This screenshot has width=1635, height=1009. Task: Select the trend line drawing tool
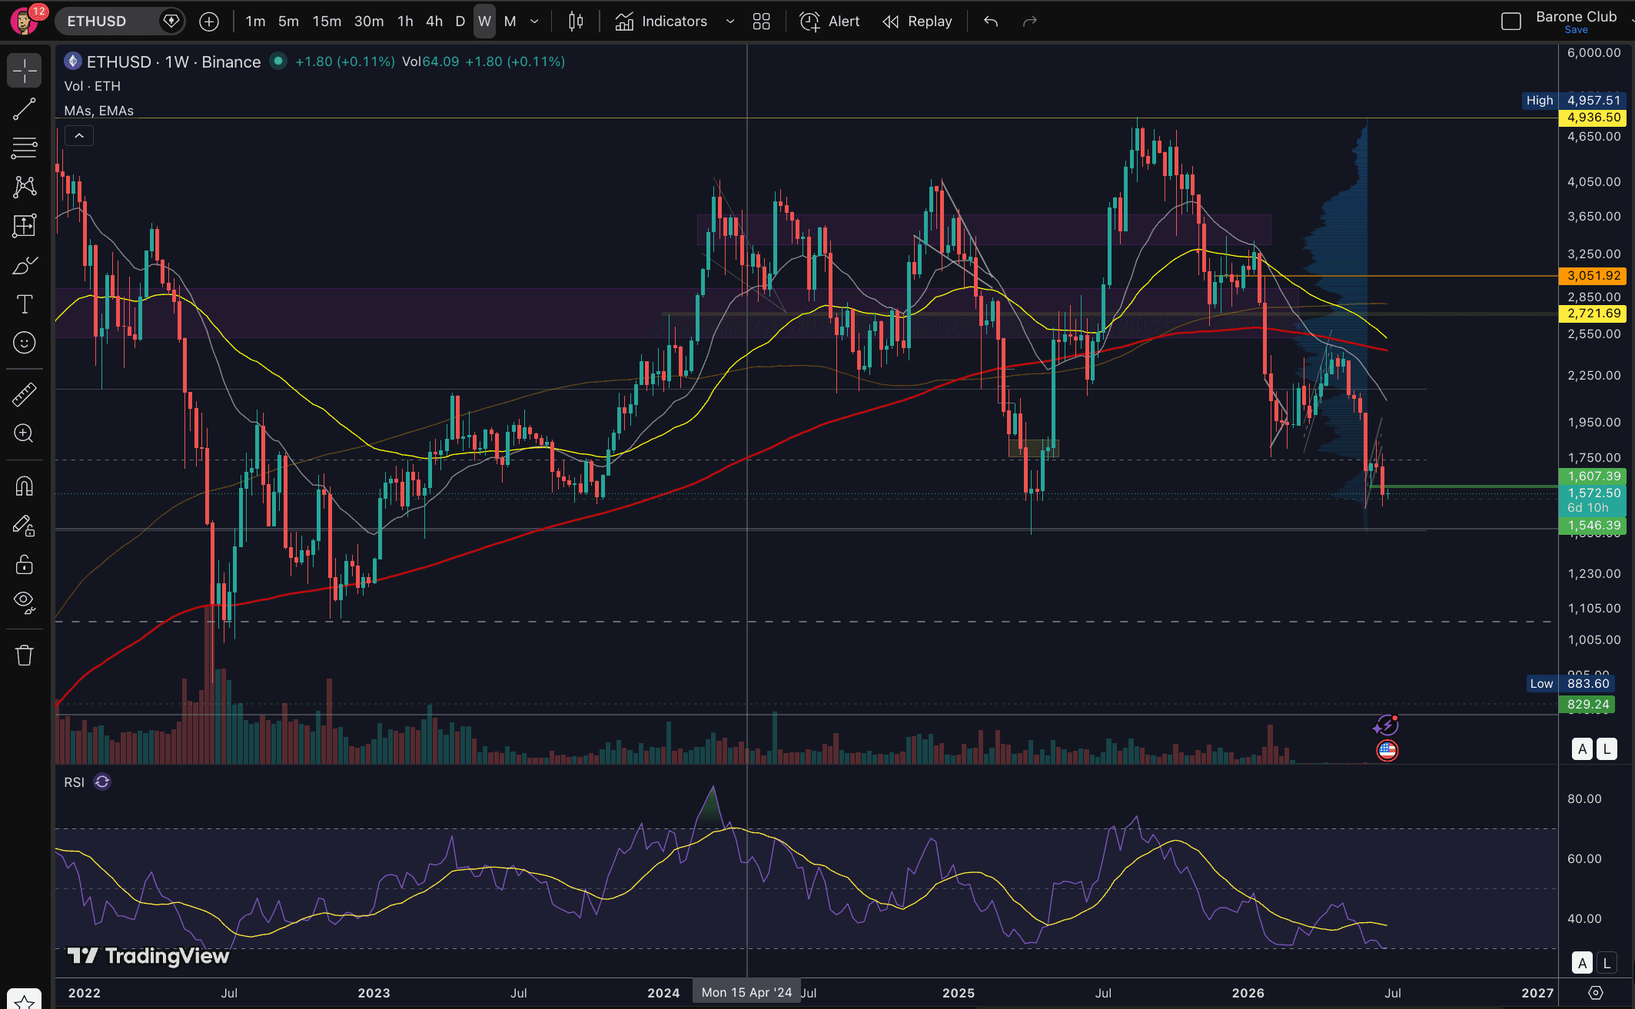(x=25, y=109)
